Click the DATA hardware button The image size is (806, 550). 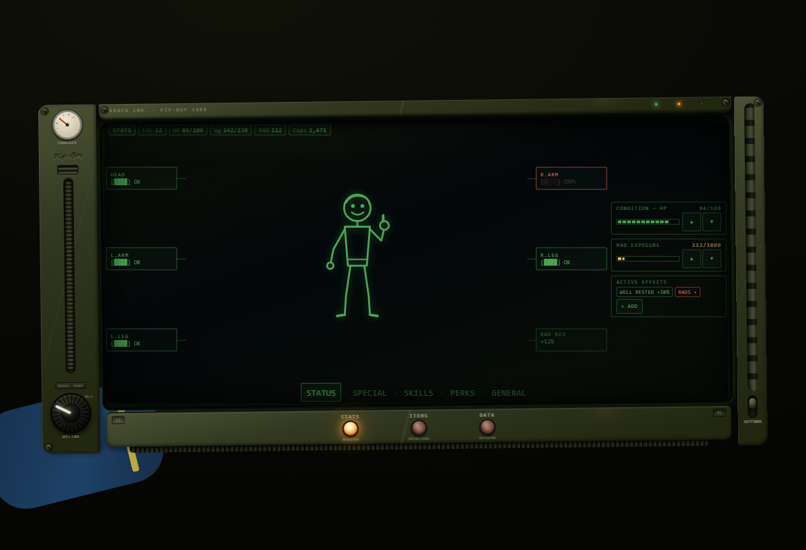[x=487, y=427]
